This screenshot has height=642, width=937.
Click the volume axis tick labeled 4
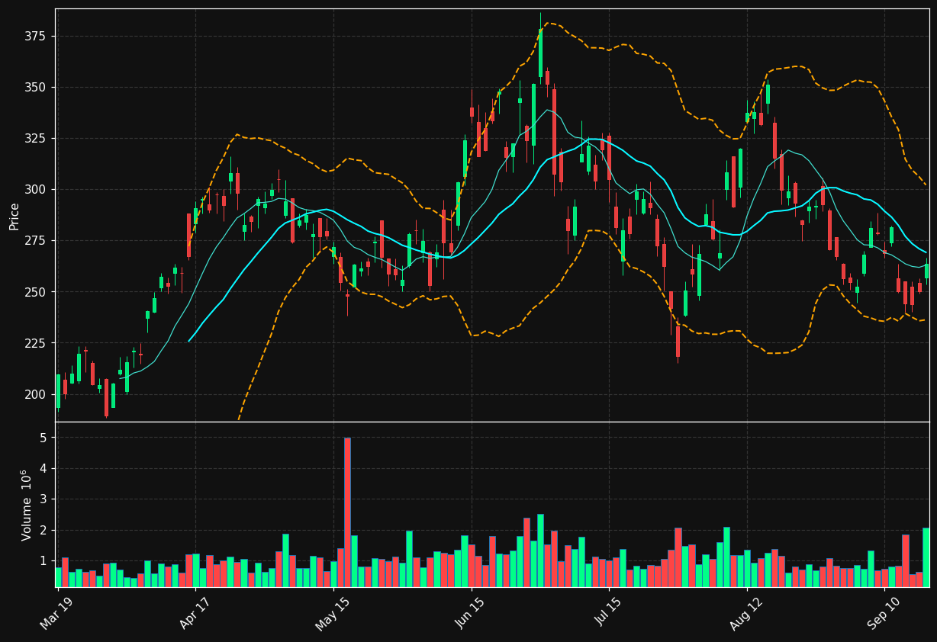click(x=43, y=469)
